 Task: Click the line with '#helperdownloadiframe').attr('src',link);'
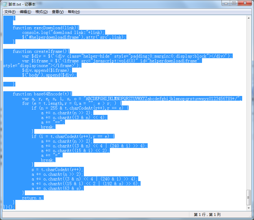click(x=74, y=37)
